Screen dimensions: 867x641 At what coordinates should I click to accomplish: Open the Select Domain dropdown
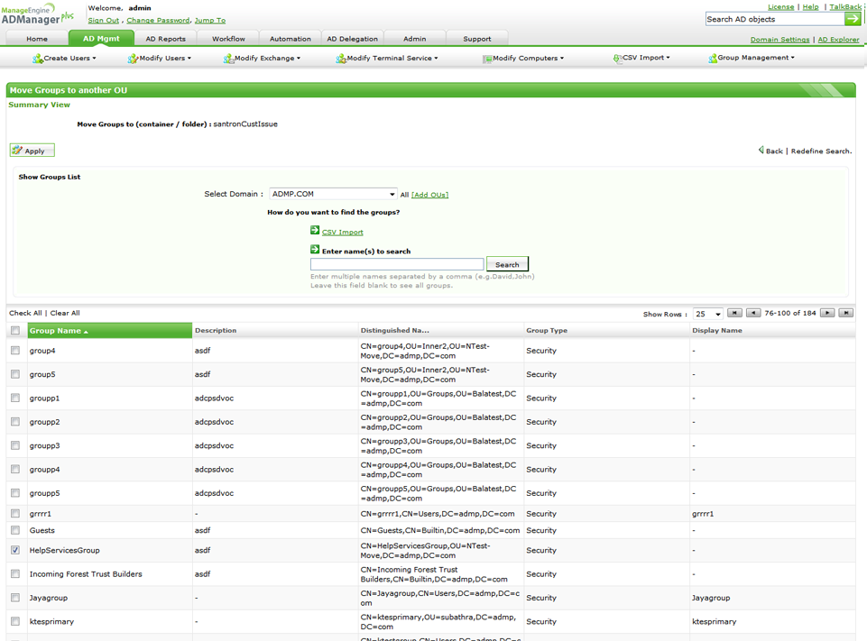tap(333, 194)
